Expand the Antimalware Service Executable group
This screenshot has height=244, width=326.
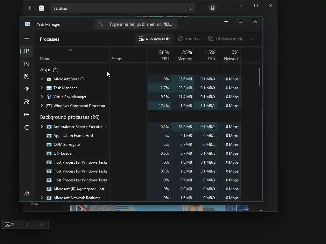42,127
